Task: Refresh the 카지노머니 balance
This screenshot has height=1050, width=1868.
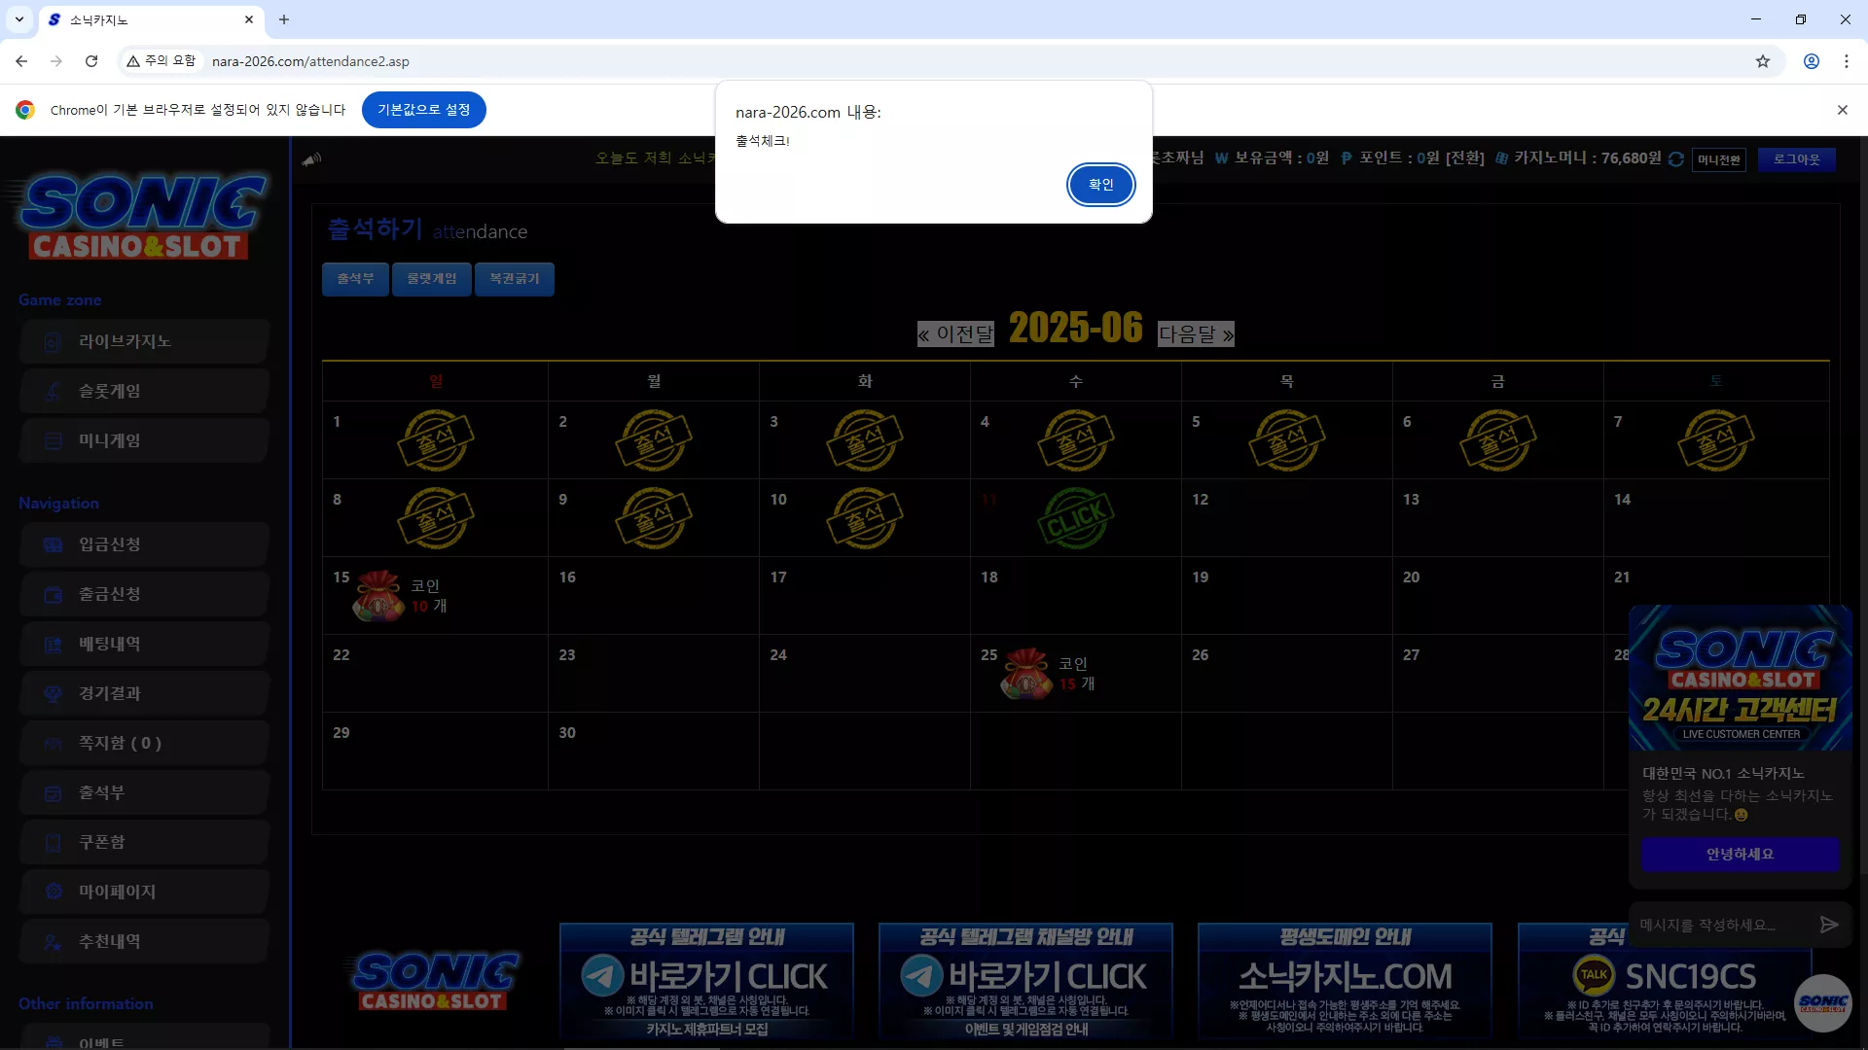Action: tap(1675, 158)
